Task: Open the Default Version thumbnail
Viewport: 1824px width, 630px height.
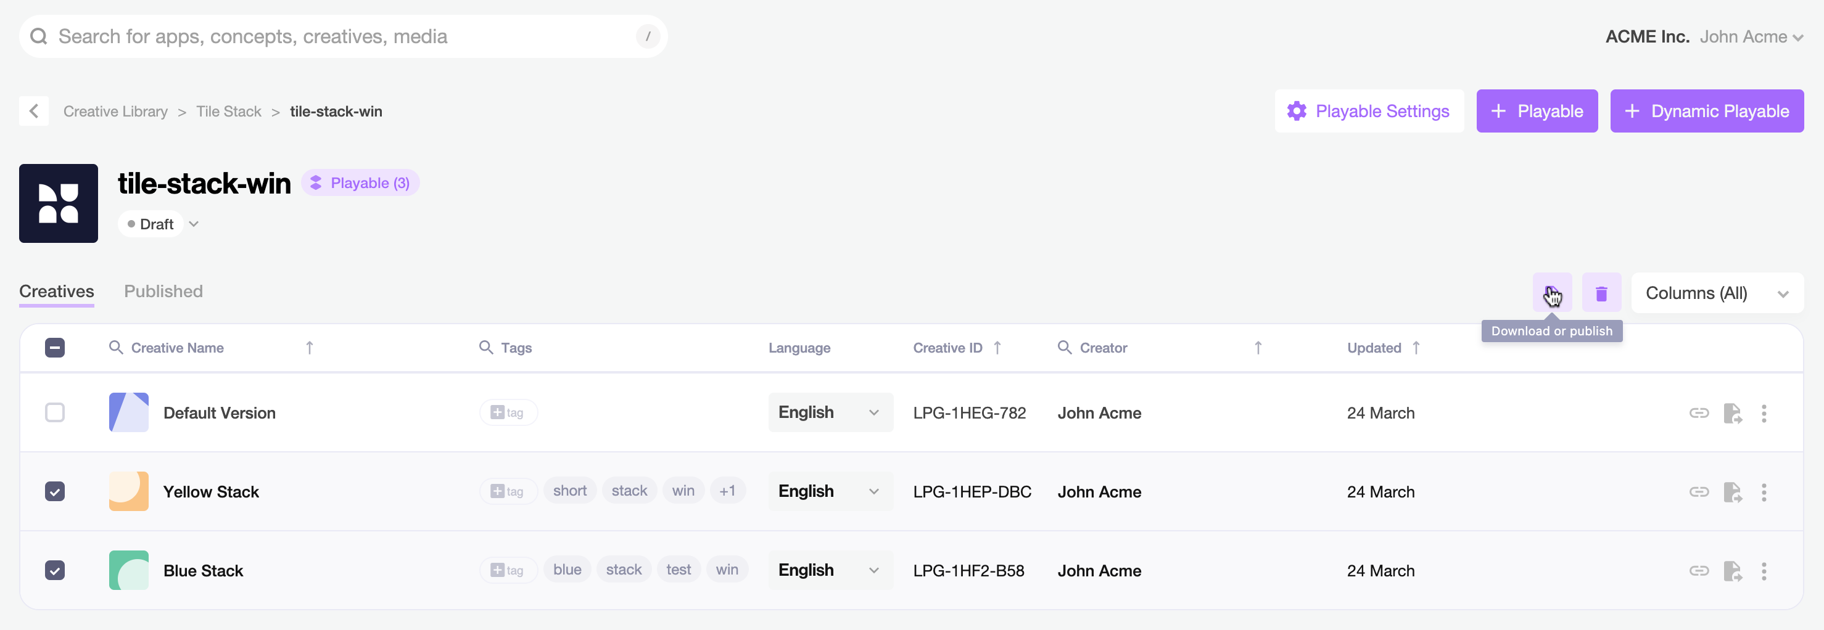Action: [129, 412]
